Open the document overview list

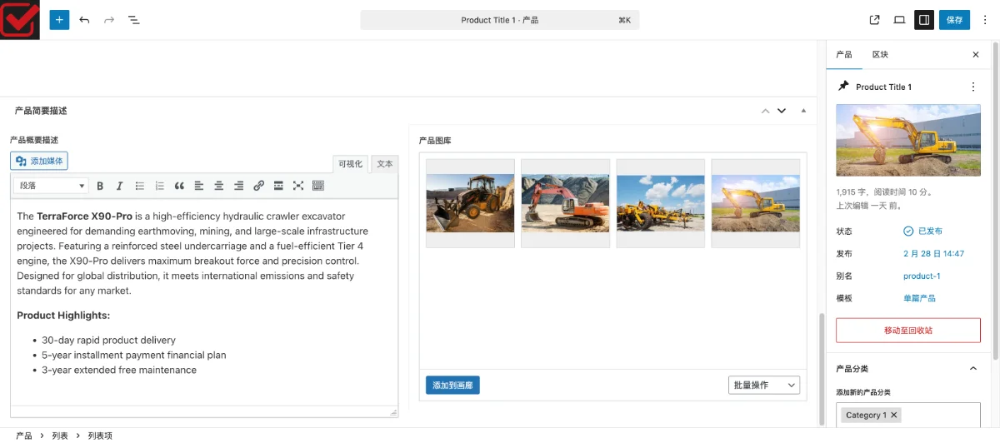(133, 20)
